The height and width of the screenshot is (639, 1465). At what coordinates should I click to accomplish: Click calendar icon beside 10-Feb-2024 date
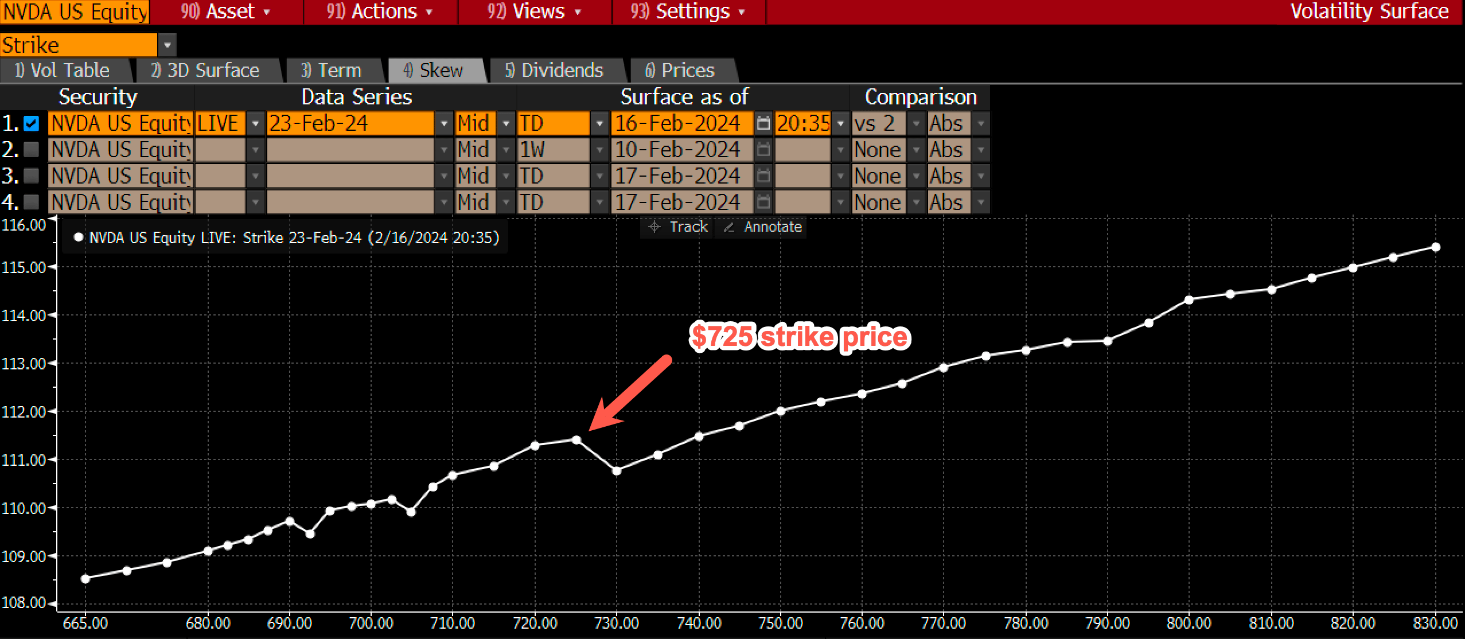[763, 150]
